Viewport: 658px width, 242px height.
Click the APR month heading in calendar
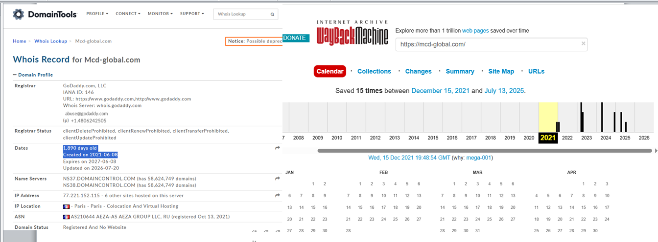[571, 172]
